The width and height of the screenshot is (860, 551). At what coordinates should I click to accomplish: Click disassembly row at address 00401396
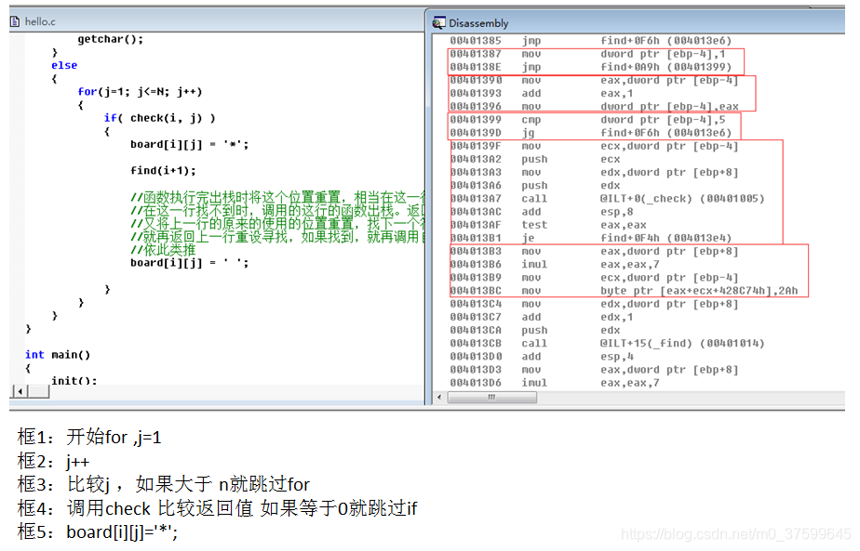pyautogui.click(x=594, y=106)
